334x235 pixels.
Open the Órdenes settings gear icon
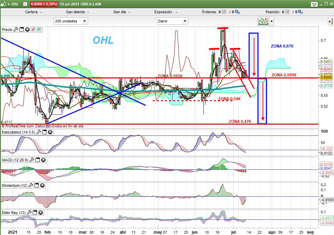point(237,12)
